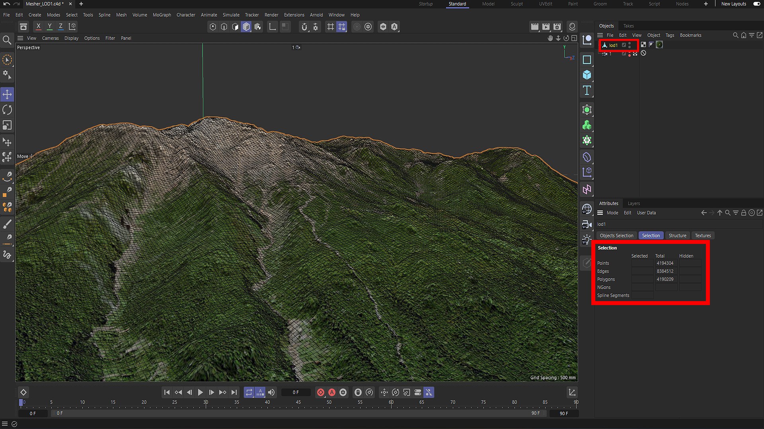Viewport: 764px width, 429px height.
Task: Switch to the Takes tab
Action: point(629,26)
